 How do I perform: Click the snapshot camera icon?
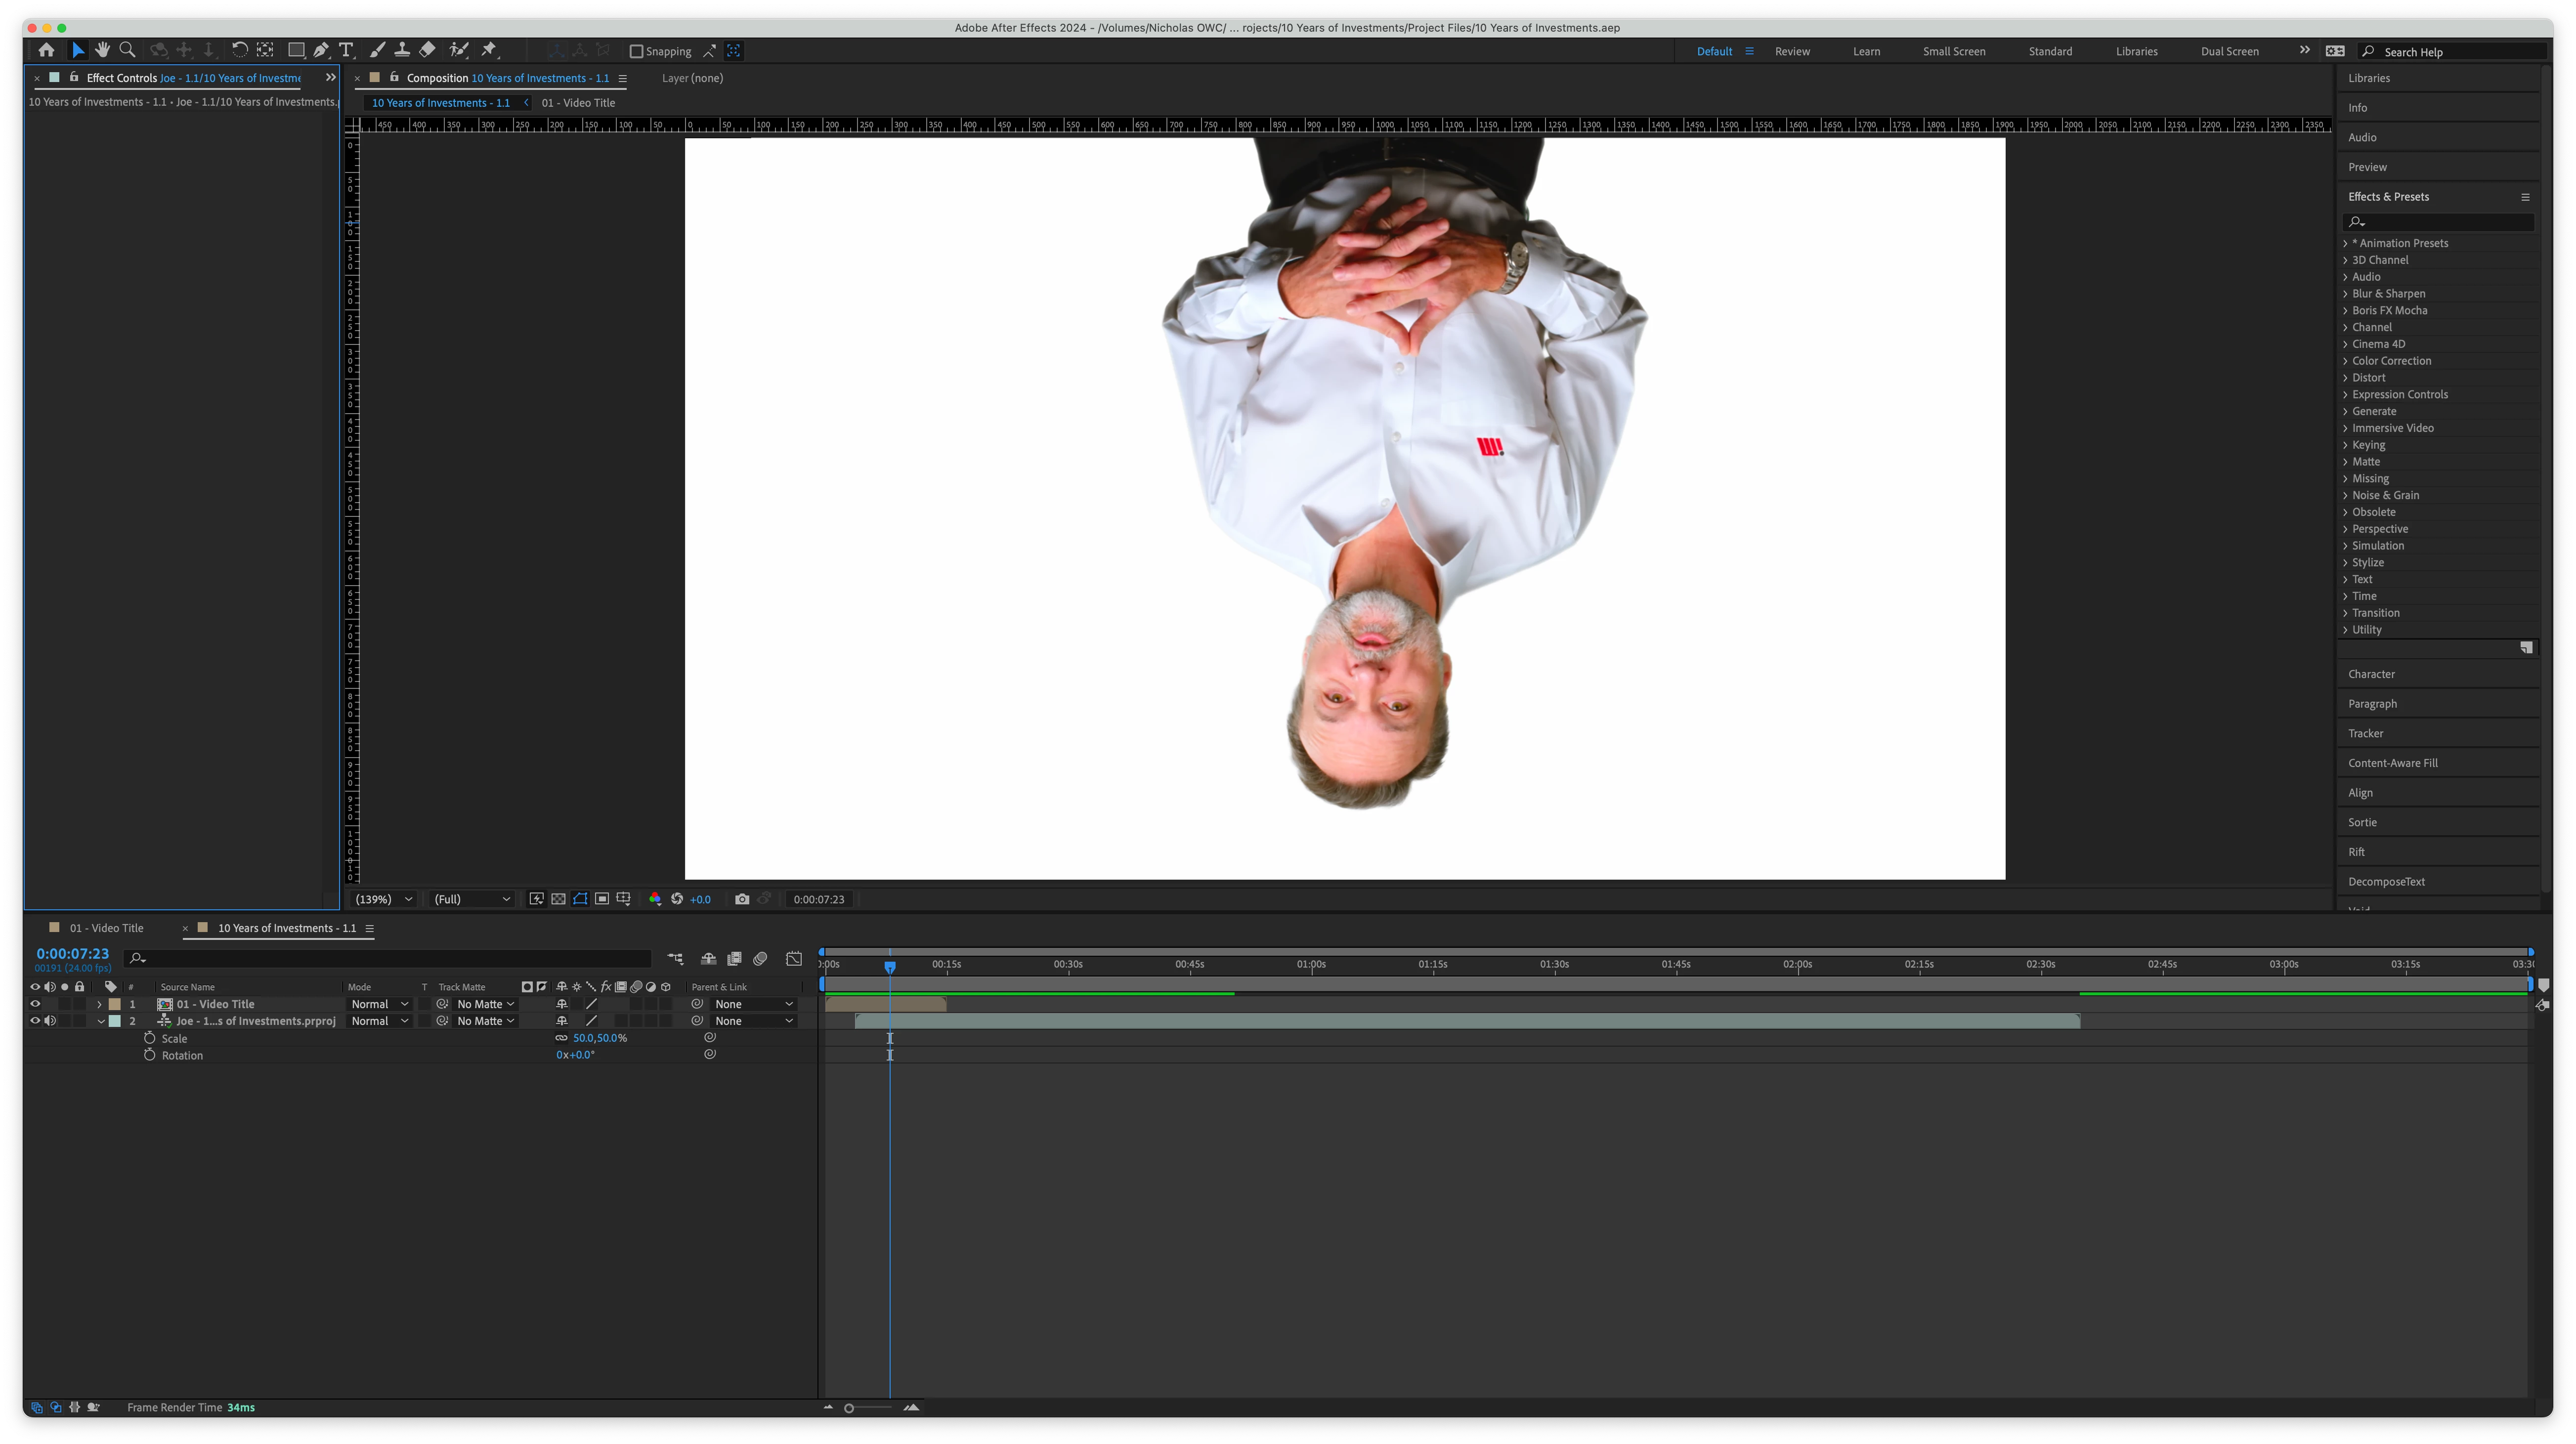pos(741,899)
